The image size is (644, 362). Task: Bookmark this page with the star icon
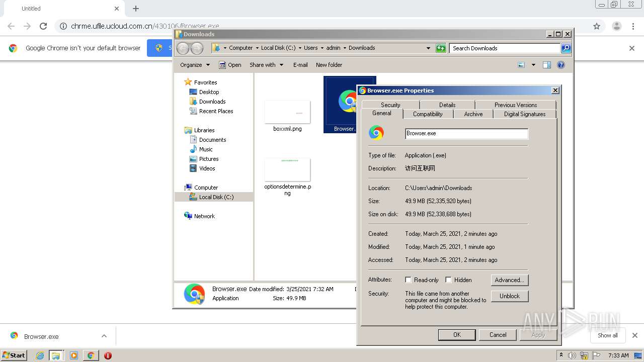tap(597, 26)
